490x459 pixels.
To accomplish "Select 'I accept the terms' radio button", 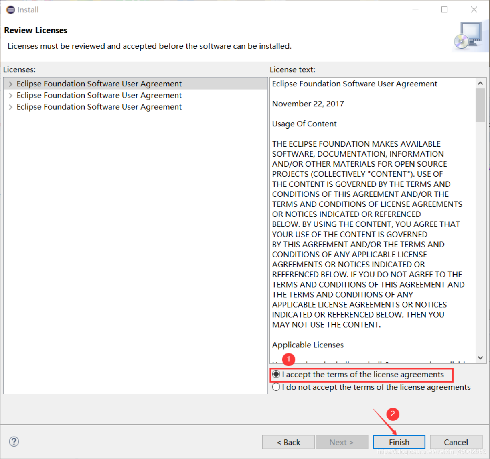I will click(x=276, y=374).
